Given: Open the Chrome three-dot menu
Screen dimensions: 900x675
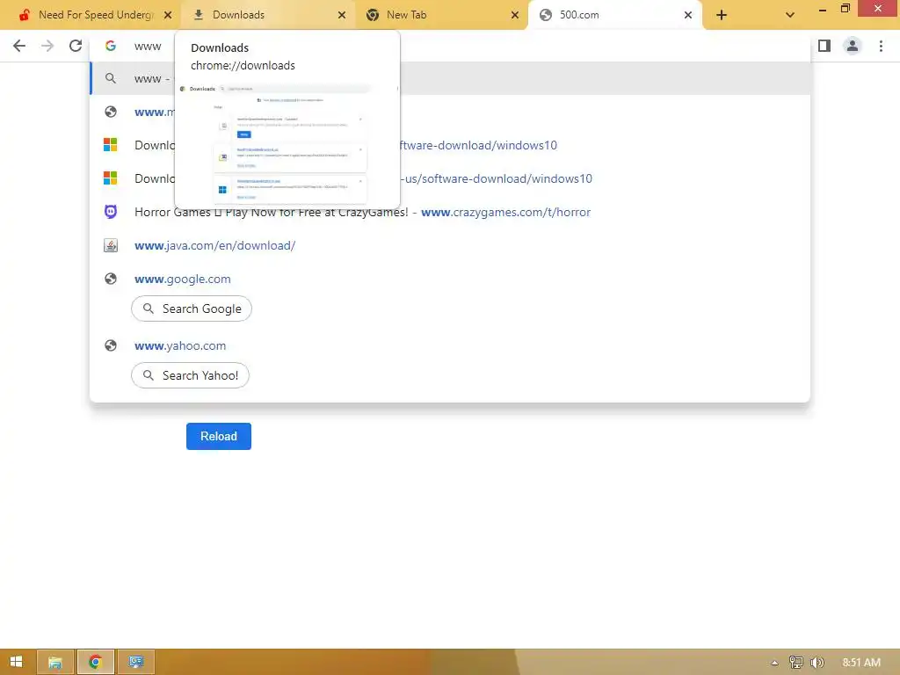Looking at the screenshot, I should tap(881, 46).
